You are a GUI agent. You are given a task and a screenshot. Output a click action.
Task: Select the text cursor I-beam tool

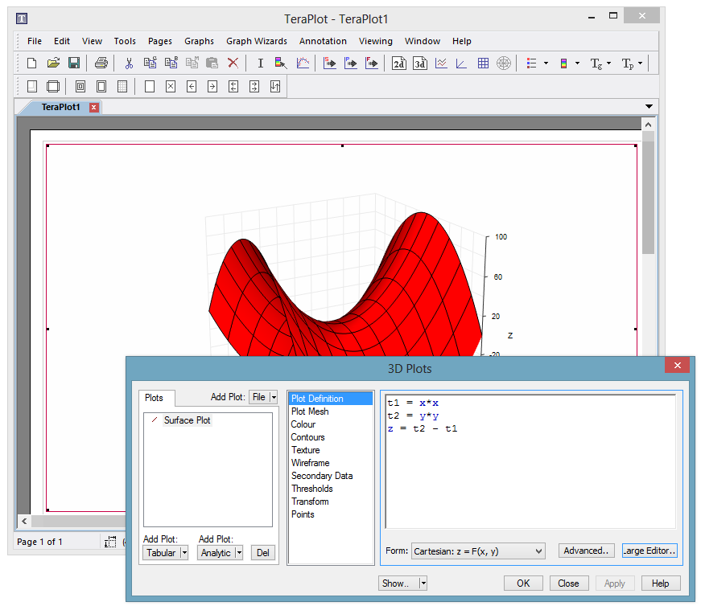[260, 63]
